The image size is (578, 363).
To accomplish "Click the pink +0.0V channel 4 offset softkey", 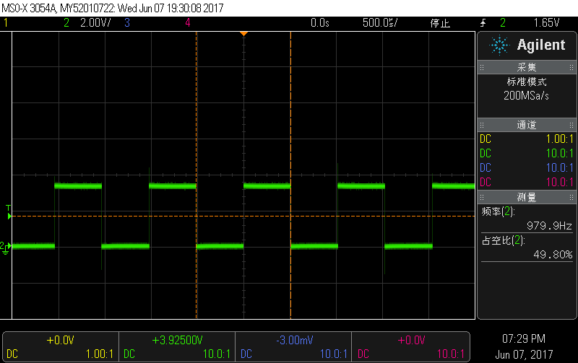I will click(x=410, y=347).
